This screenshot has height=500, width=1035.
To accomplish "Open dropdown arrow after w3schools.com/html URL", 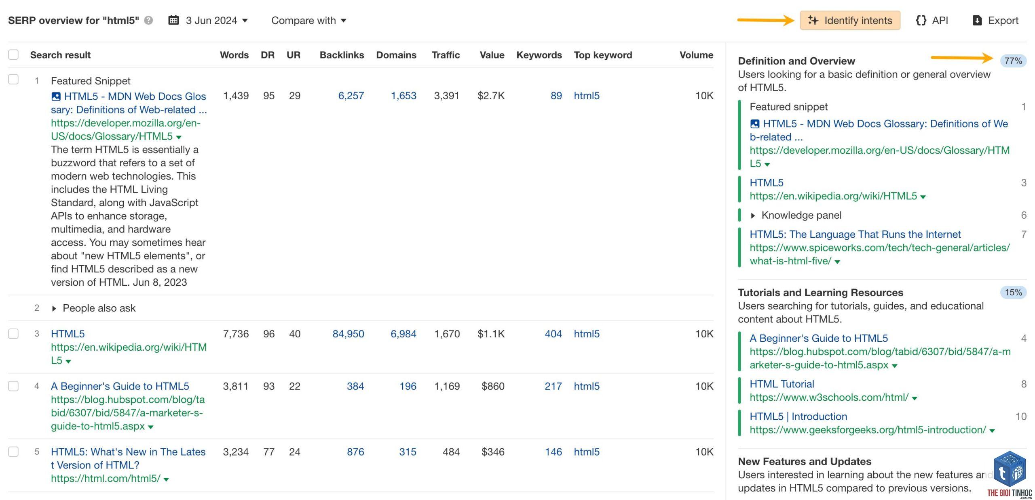I will pyautogui.click(x=915, y=398).
